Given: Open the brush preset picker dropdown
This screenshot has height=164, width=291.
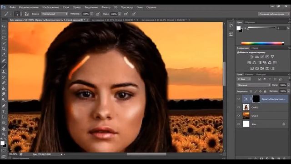Looking at the screenshot, I should point(21,14).
